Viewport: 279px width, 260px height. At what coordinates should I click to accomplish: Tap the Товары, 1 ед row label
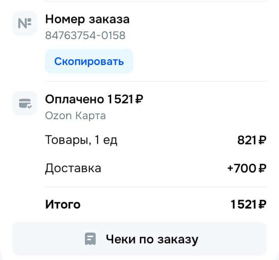coord(81,140)
